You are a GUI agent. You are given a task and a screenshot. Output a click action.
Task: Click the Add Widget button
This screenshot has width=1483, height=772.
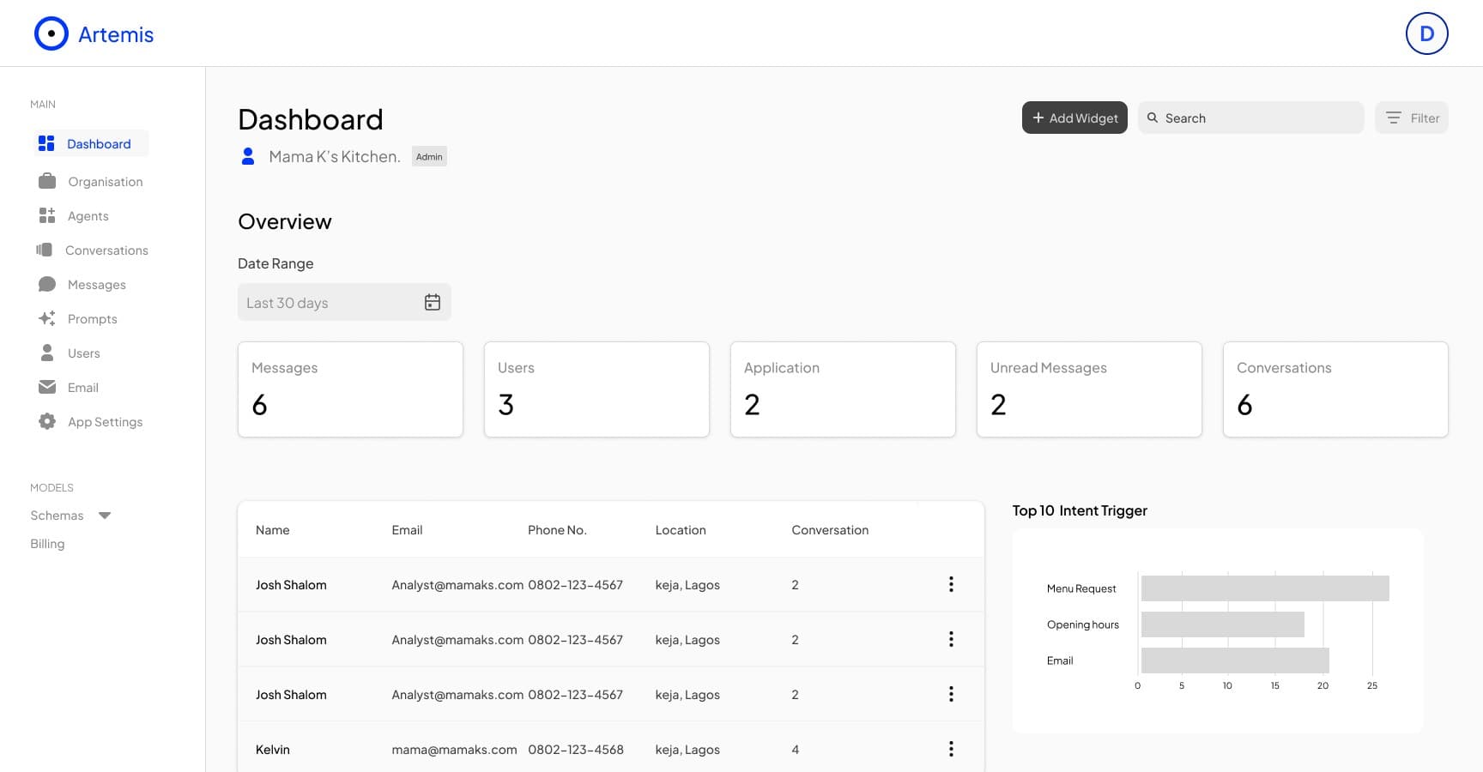1074,118
